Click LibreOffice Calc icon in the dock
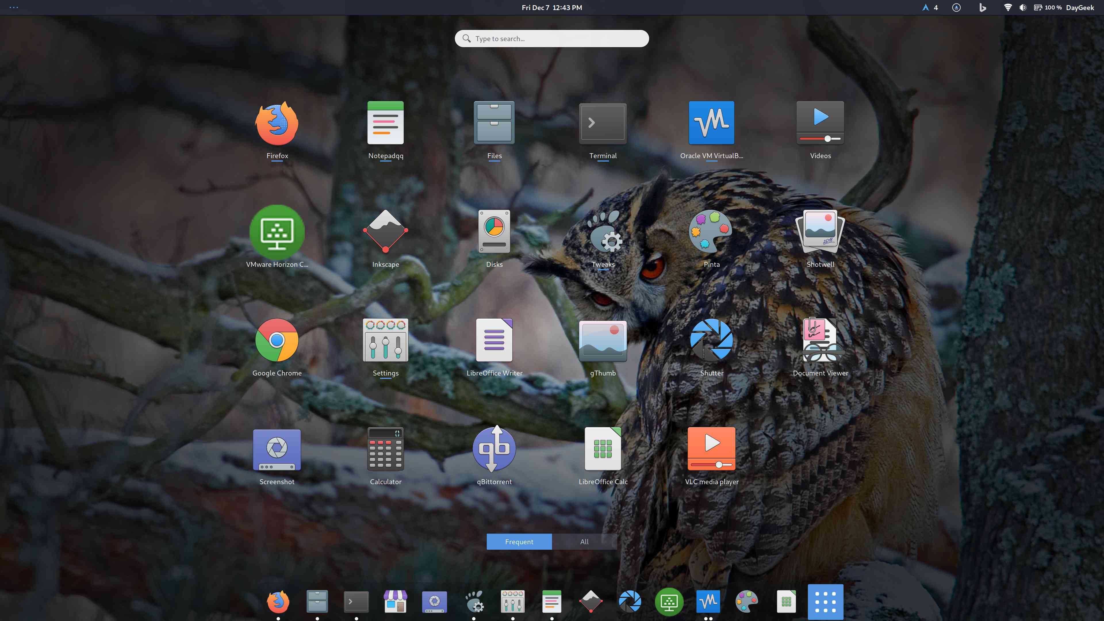 (x=786, y=602)
